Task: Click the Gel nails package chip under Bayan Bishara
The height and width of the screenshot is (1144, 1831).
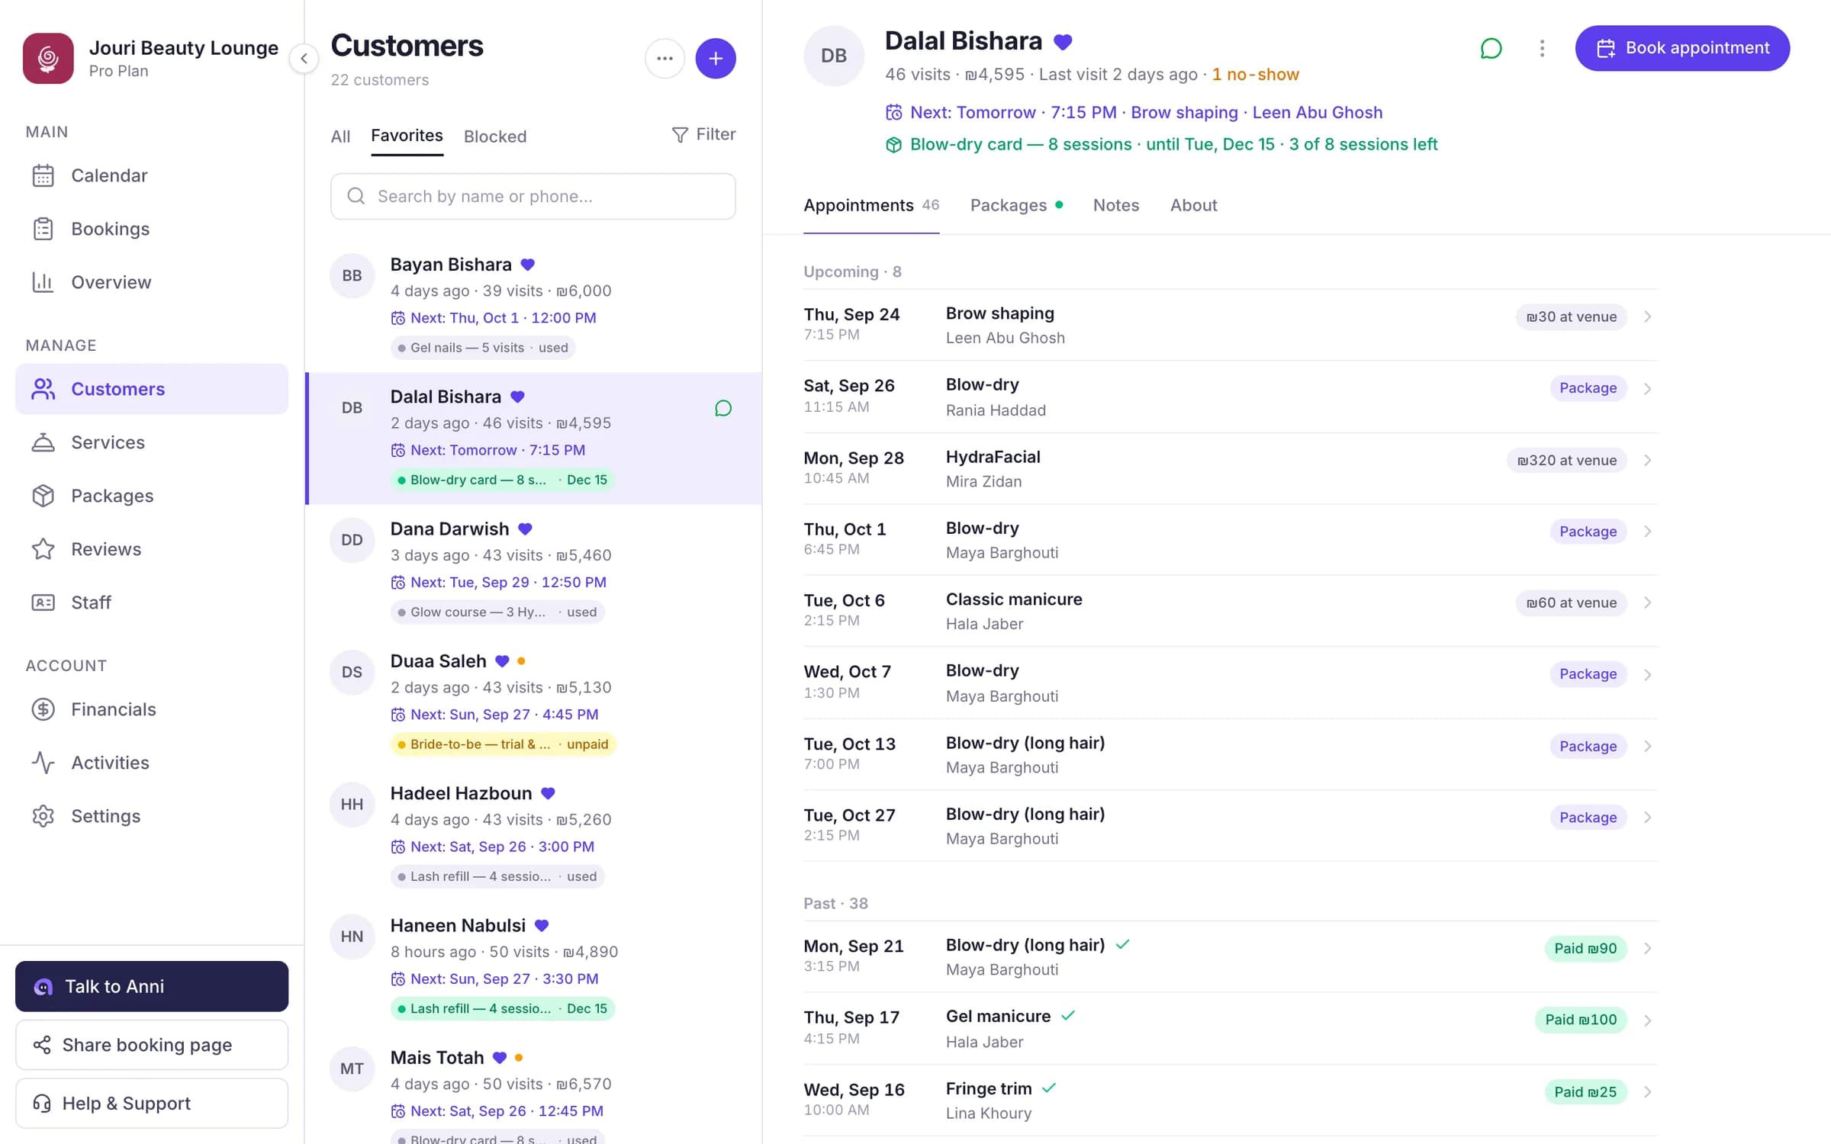Action: pos(482,348)
